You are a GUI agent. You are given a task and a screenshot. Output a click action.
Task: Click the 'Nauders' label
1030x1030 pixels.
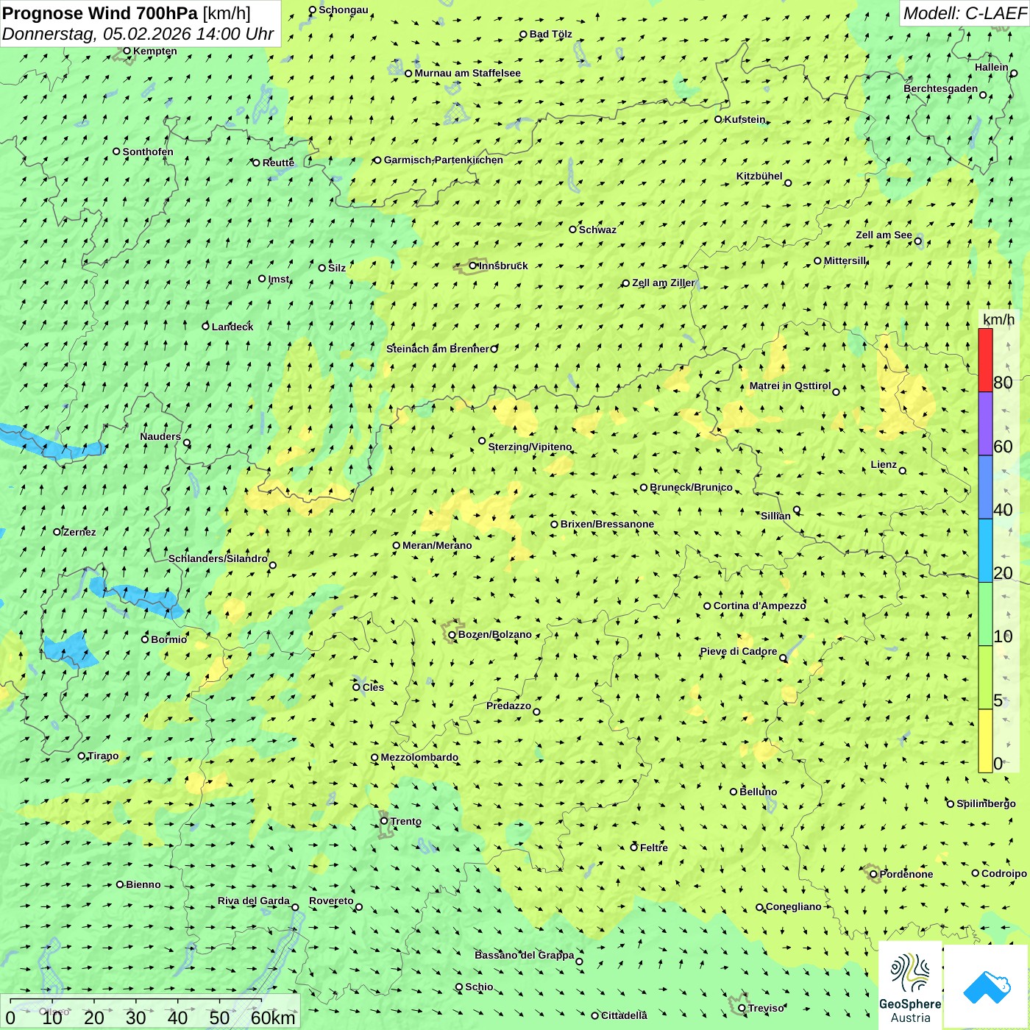coord(160,436)
